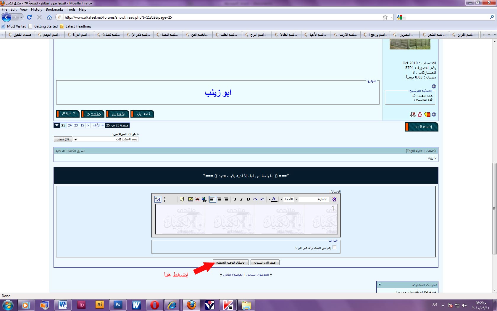
Task: Insert a hyperlink with the globe icon
Action: click(204, 199)
